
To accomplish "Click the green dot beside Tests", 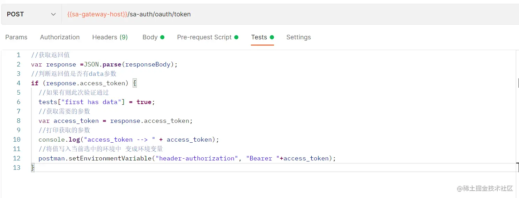I will [272, 37].
